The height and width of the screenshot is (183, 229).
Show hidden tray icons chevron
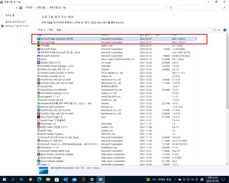[175, 179]
